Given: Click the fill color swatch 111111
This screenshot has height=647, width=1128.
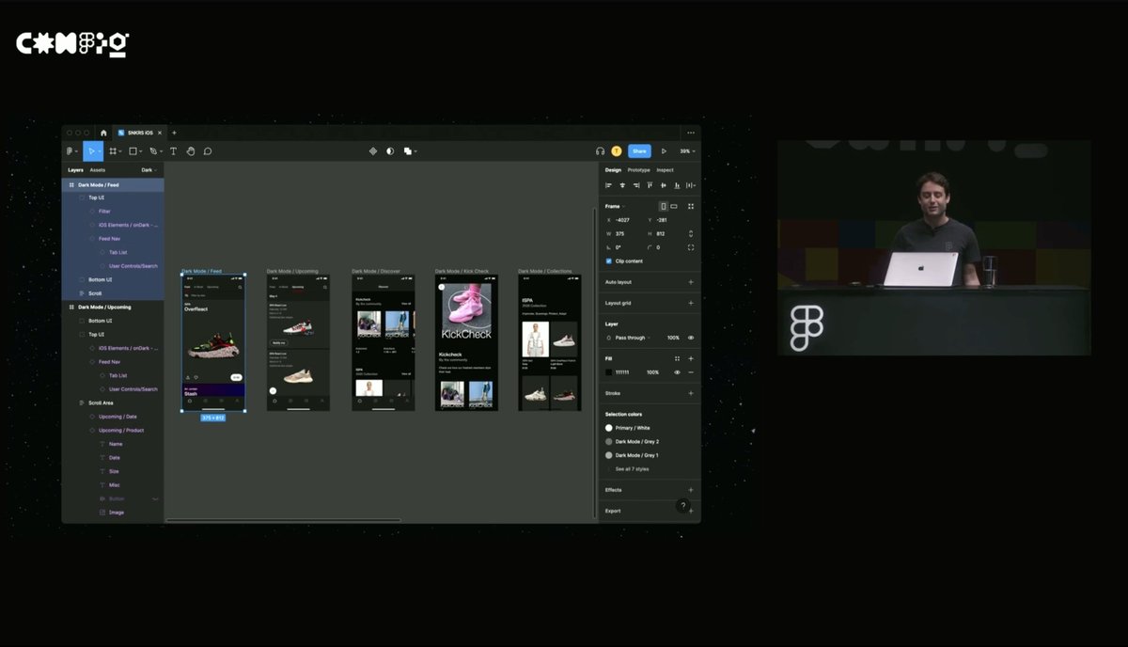Looking at the screenshot, I should (608, 372).
